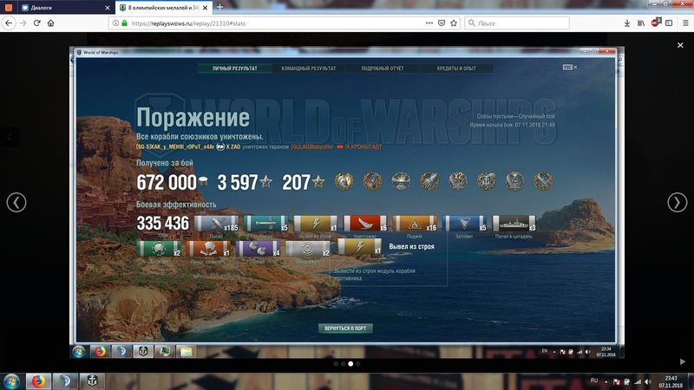This screenshot has width=694, height=390.
Task: Click the Поражение result heading
Action: click(x=193, y=118)
